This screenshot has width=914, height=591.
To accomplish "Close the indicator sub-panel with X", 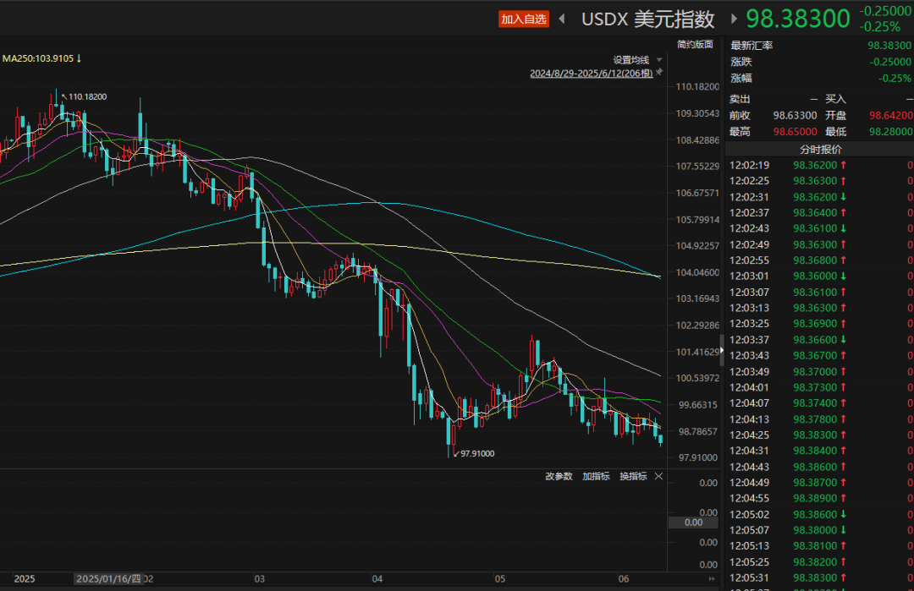I will [x=659, y=476].
